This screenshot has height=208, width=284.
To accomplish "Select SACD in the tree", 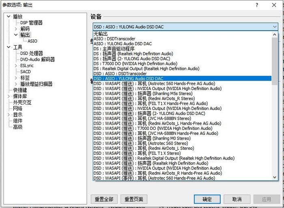I will [26, 72].
